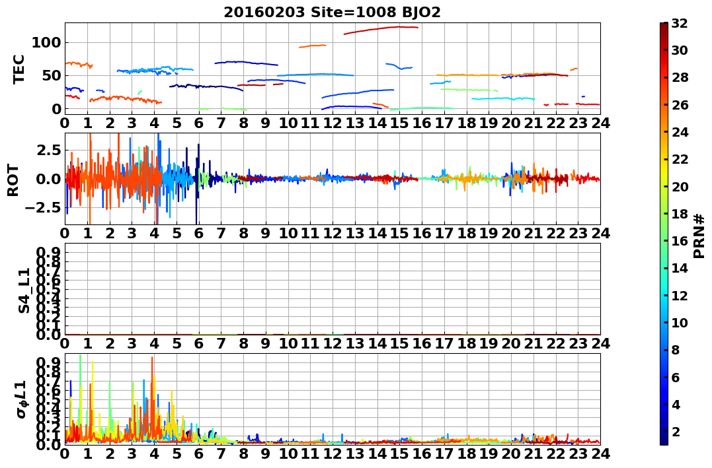Click the dark red TEC trace near 120
This screenshot has width=712, height=468.
coord(381,28)
